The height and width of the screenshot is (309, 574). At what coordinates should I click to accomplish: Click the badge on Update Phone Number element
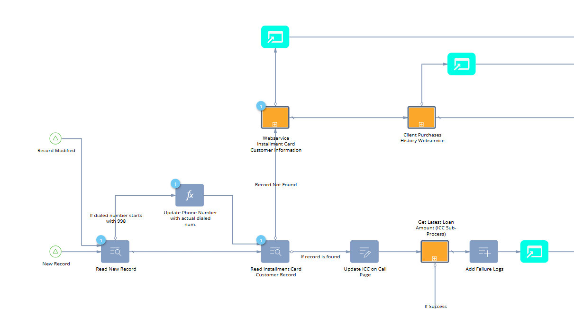pyautogui.click(x=175, y=184)
